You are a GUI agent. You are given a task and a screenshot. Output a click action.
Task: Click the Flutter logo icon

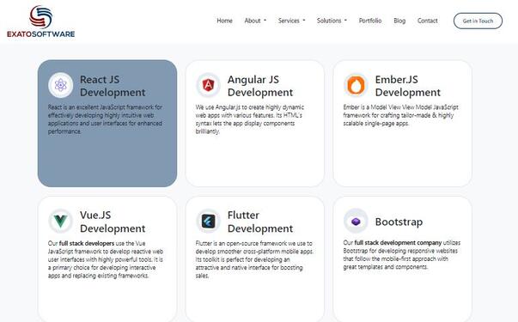(x=208, y=221)
